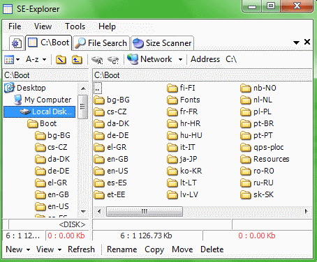The image size is (317, 262).
Task: Switch to the C:\Boot tab
Action: click(x=49, y=43)
